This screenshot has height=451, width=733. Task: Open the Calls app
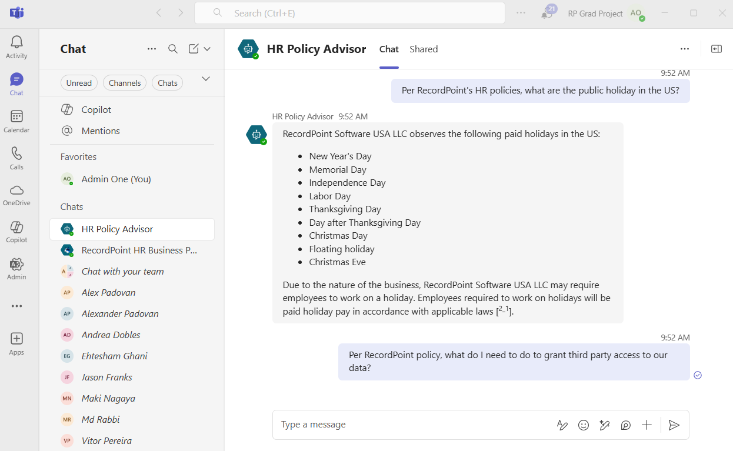[x=16, y=158]
